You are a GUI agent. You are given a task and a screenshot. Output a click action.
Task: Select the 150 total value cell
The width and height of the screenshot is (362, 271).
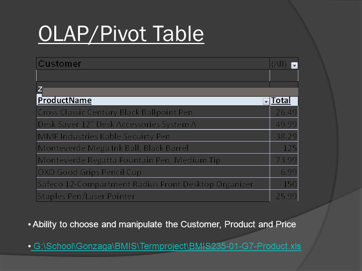[x=284, y=184]
